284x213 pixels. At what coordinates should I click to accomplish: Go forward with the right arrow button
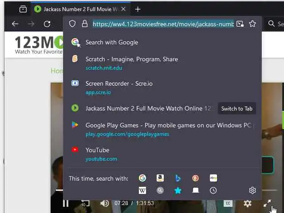click(x=31, y=24)
